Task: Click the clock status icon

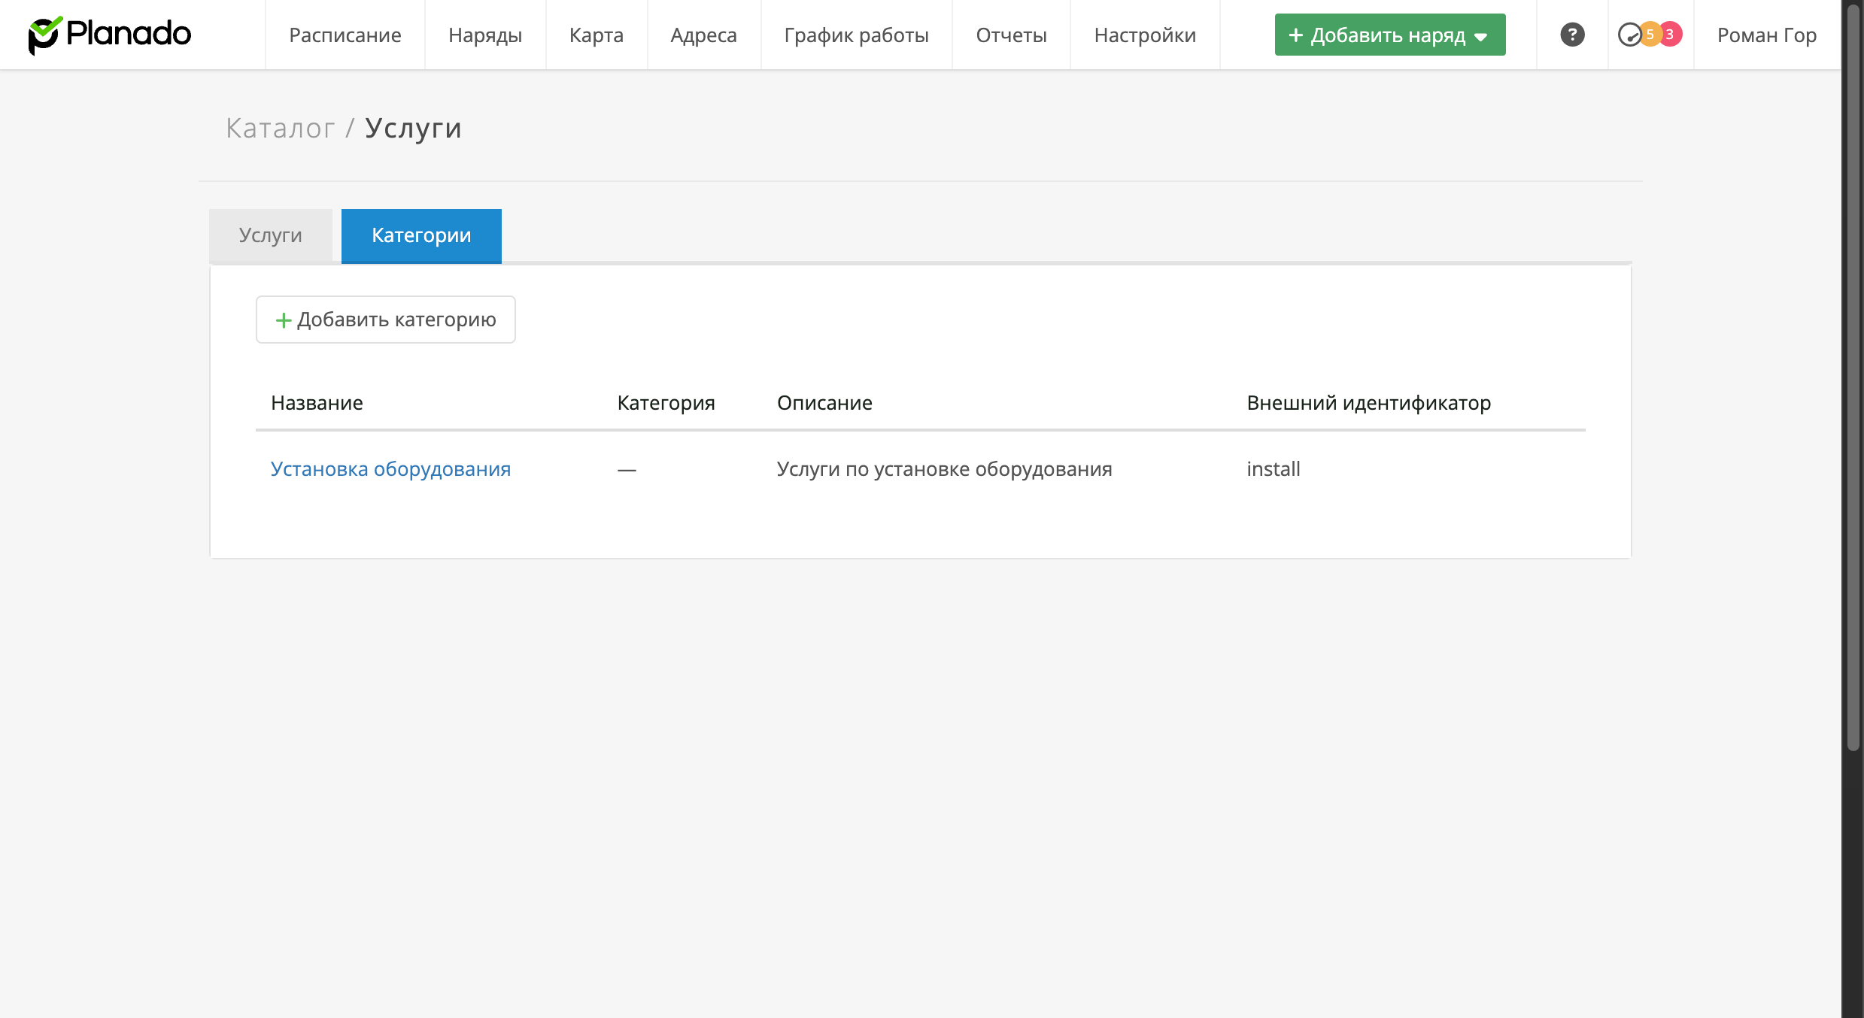Action: 1628,35
